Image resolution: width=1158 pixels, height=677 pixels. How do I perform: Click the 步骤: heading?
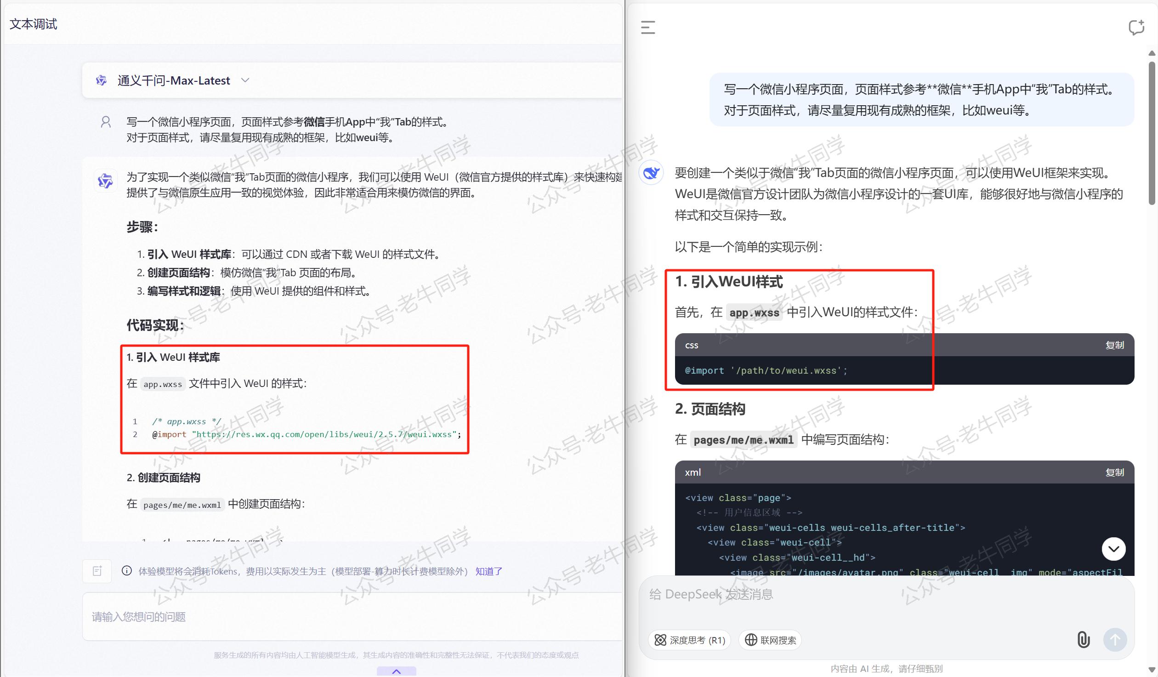point(142,227)
